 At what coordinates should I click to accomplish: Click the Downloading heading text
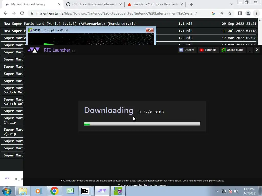[x=108, y=110]
